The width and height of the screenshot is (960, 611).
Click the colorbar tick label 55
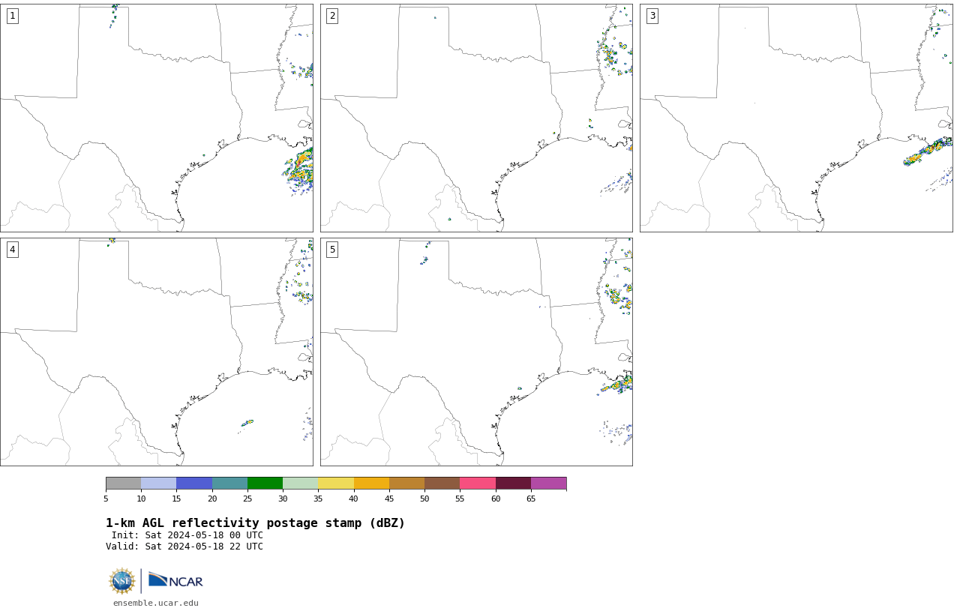460,499
